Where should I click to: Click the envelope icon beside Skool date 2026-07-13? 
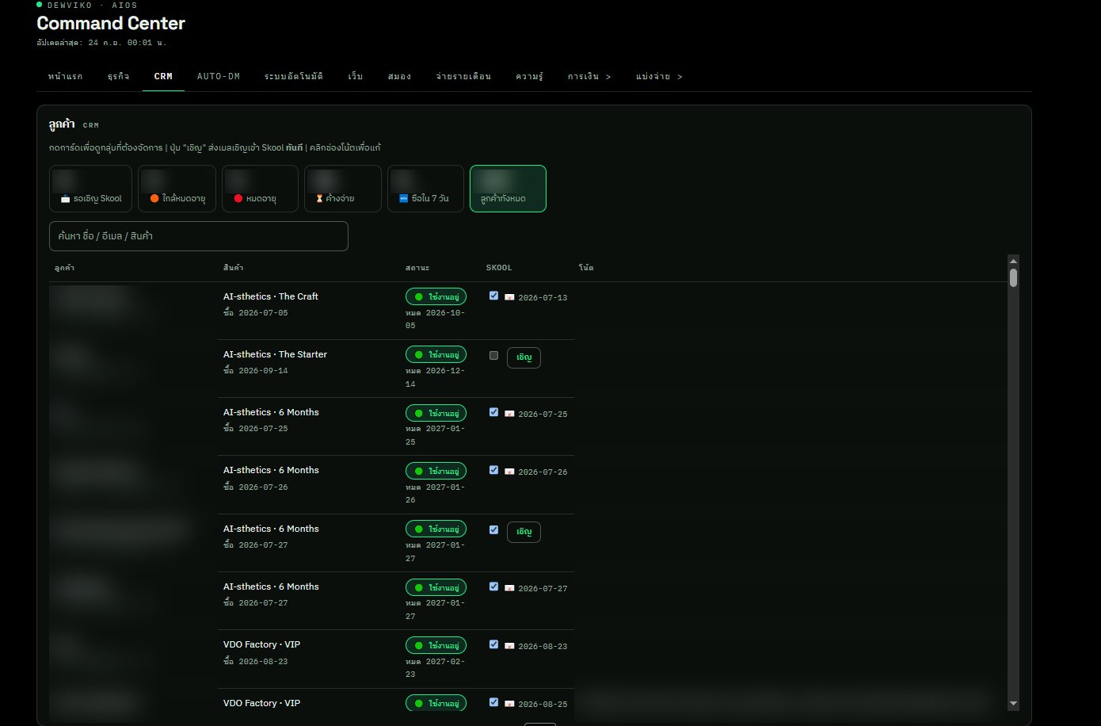[509, 298]
